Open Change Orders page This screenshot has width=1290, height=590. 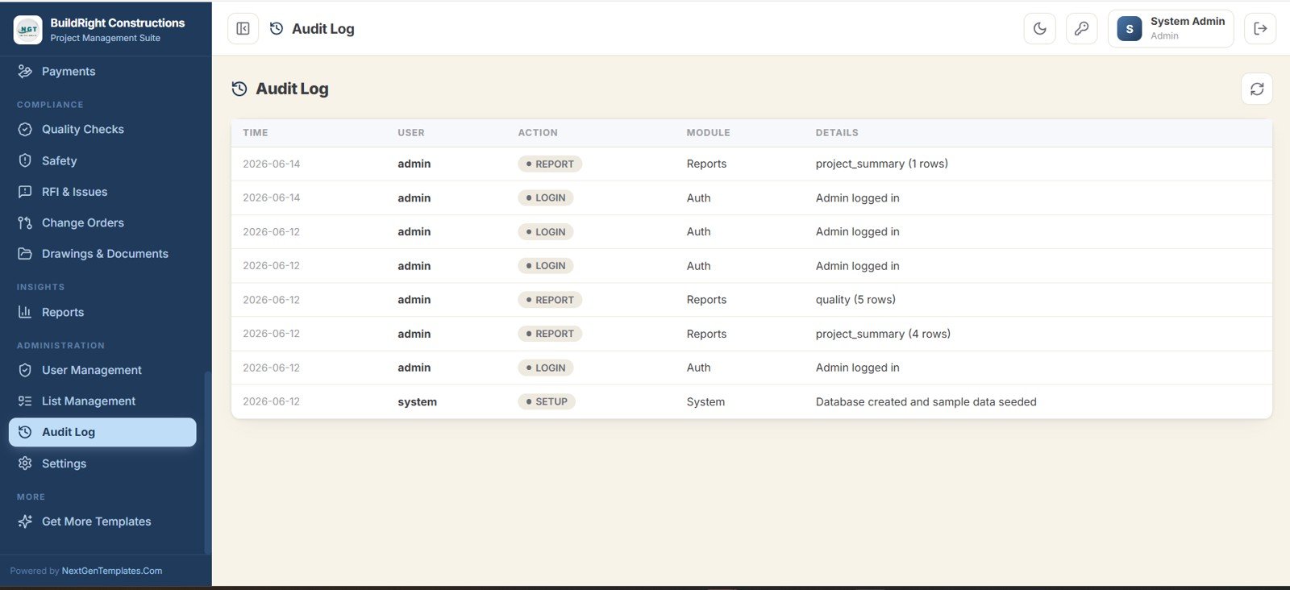coord(102,222)
